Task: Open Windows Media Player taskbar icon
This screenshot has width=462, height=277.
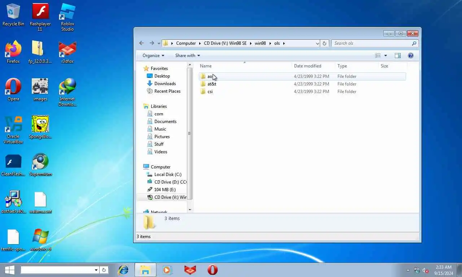Action: pos(167,270)
